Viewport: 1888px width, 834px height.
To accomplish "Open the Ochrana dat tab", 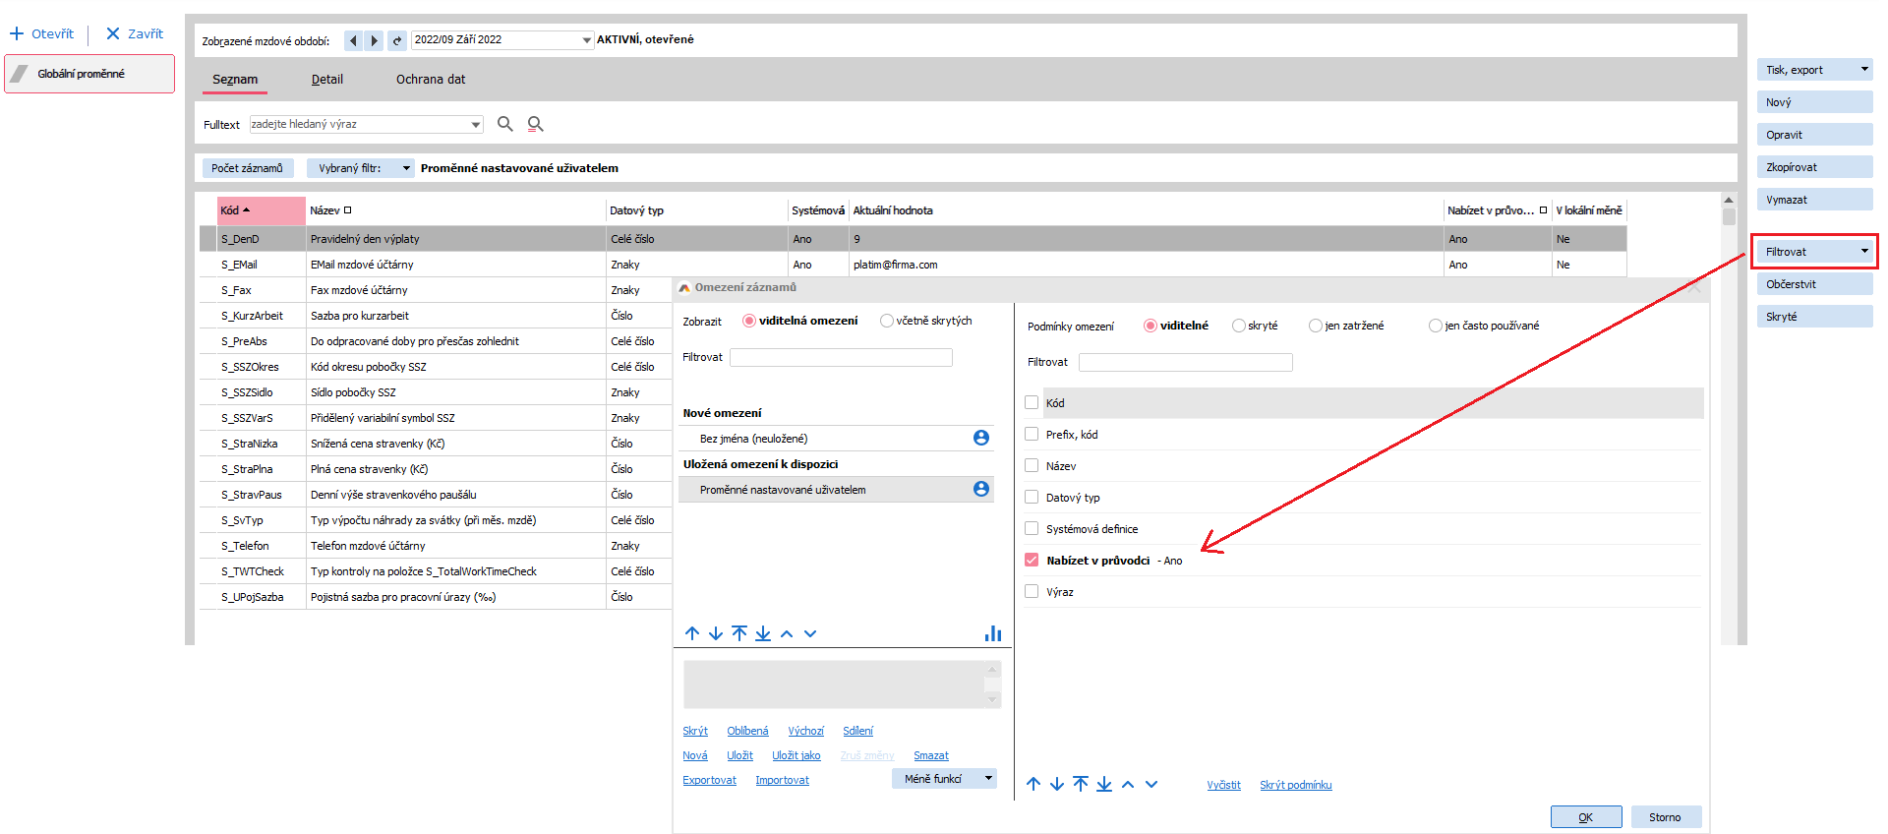I will point(431,80).
